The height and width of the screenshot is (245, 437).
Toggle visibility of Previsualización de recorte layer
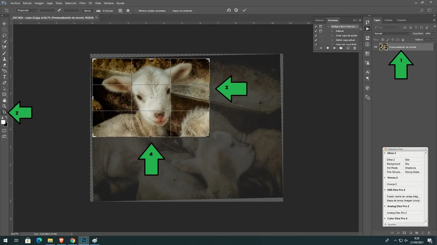(x=376, y=47)
